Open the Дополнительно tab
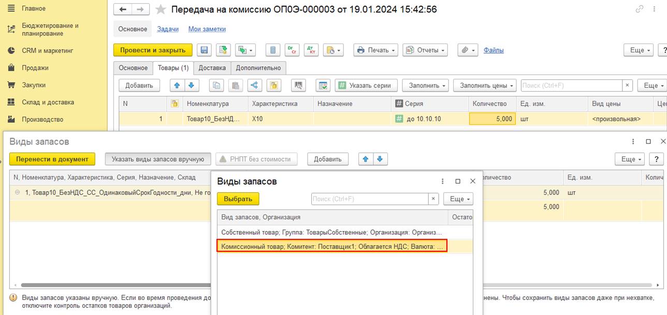This screenshot has height=315, width=667. coord(258,68)
